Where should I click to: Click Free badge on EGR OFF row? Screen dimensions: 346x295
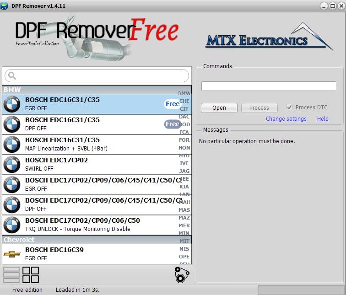click(x=173, y=104)
